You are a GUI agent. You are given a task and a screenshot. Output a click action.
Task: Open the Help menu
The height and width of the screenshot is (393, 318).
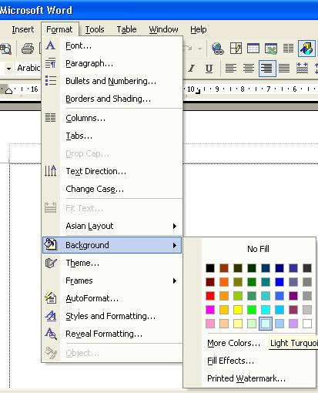point(199,29)
